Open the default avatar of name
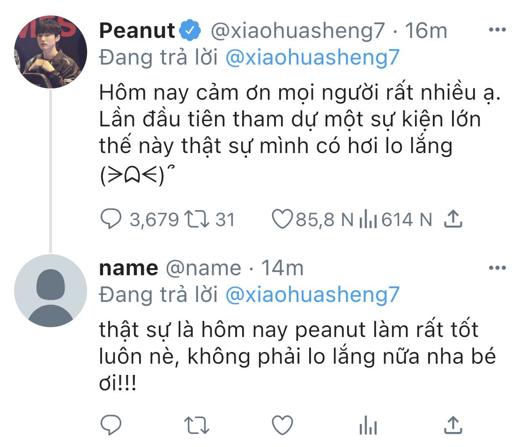 (51, 291)
